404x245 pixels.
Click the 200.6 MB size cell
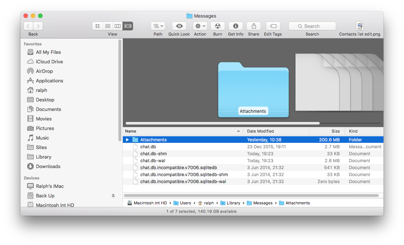(x=329, y=140)
